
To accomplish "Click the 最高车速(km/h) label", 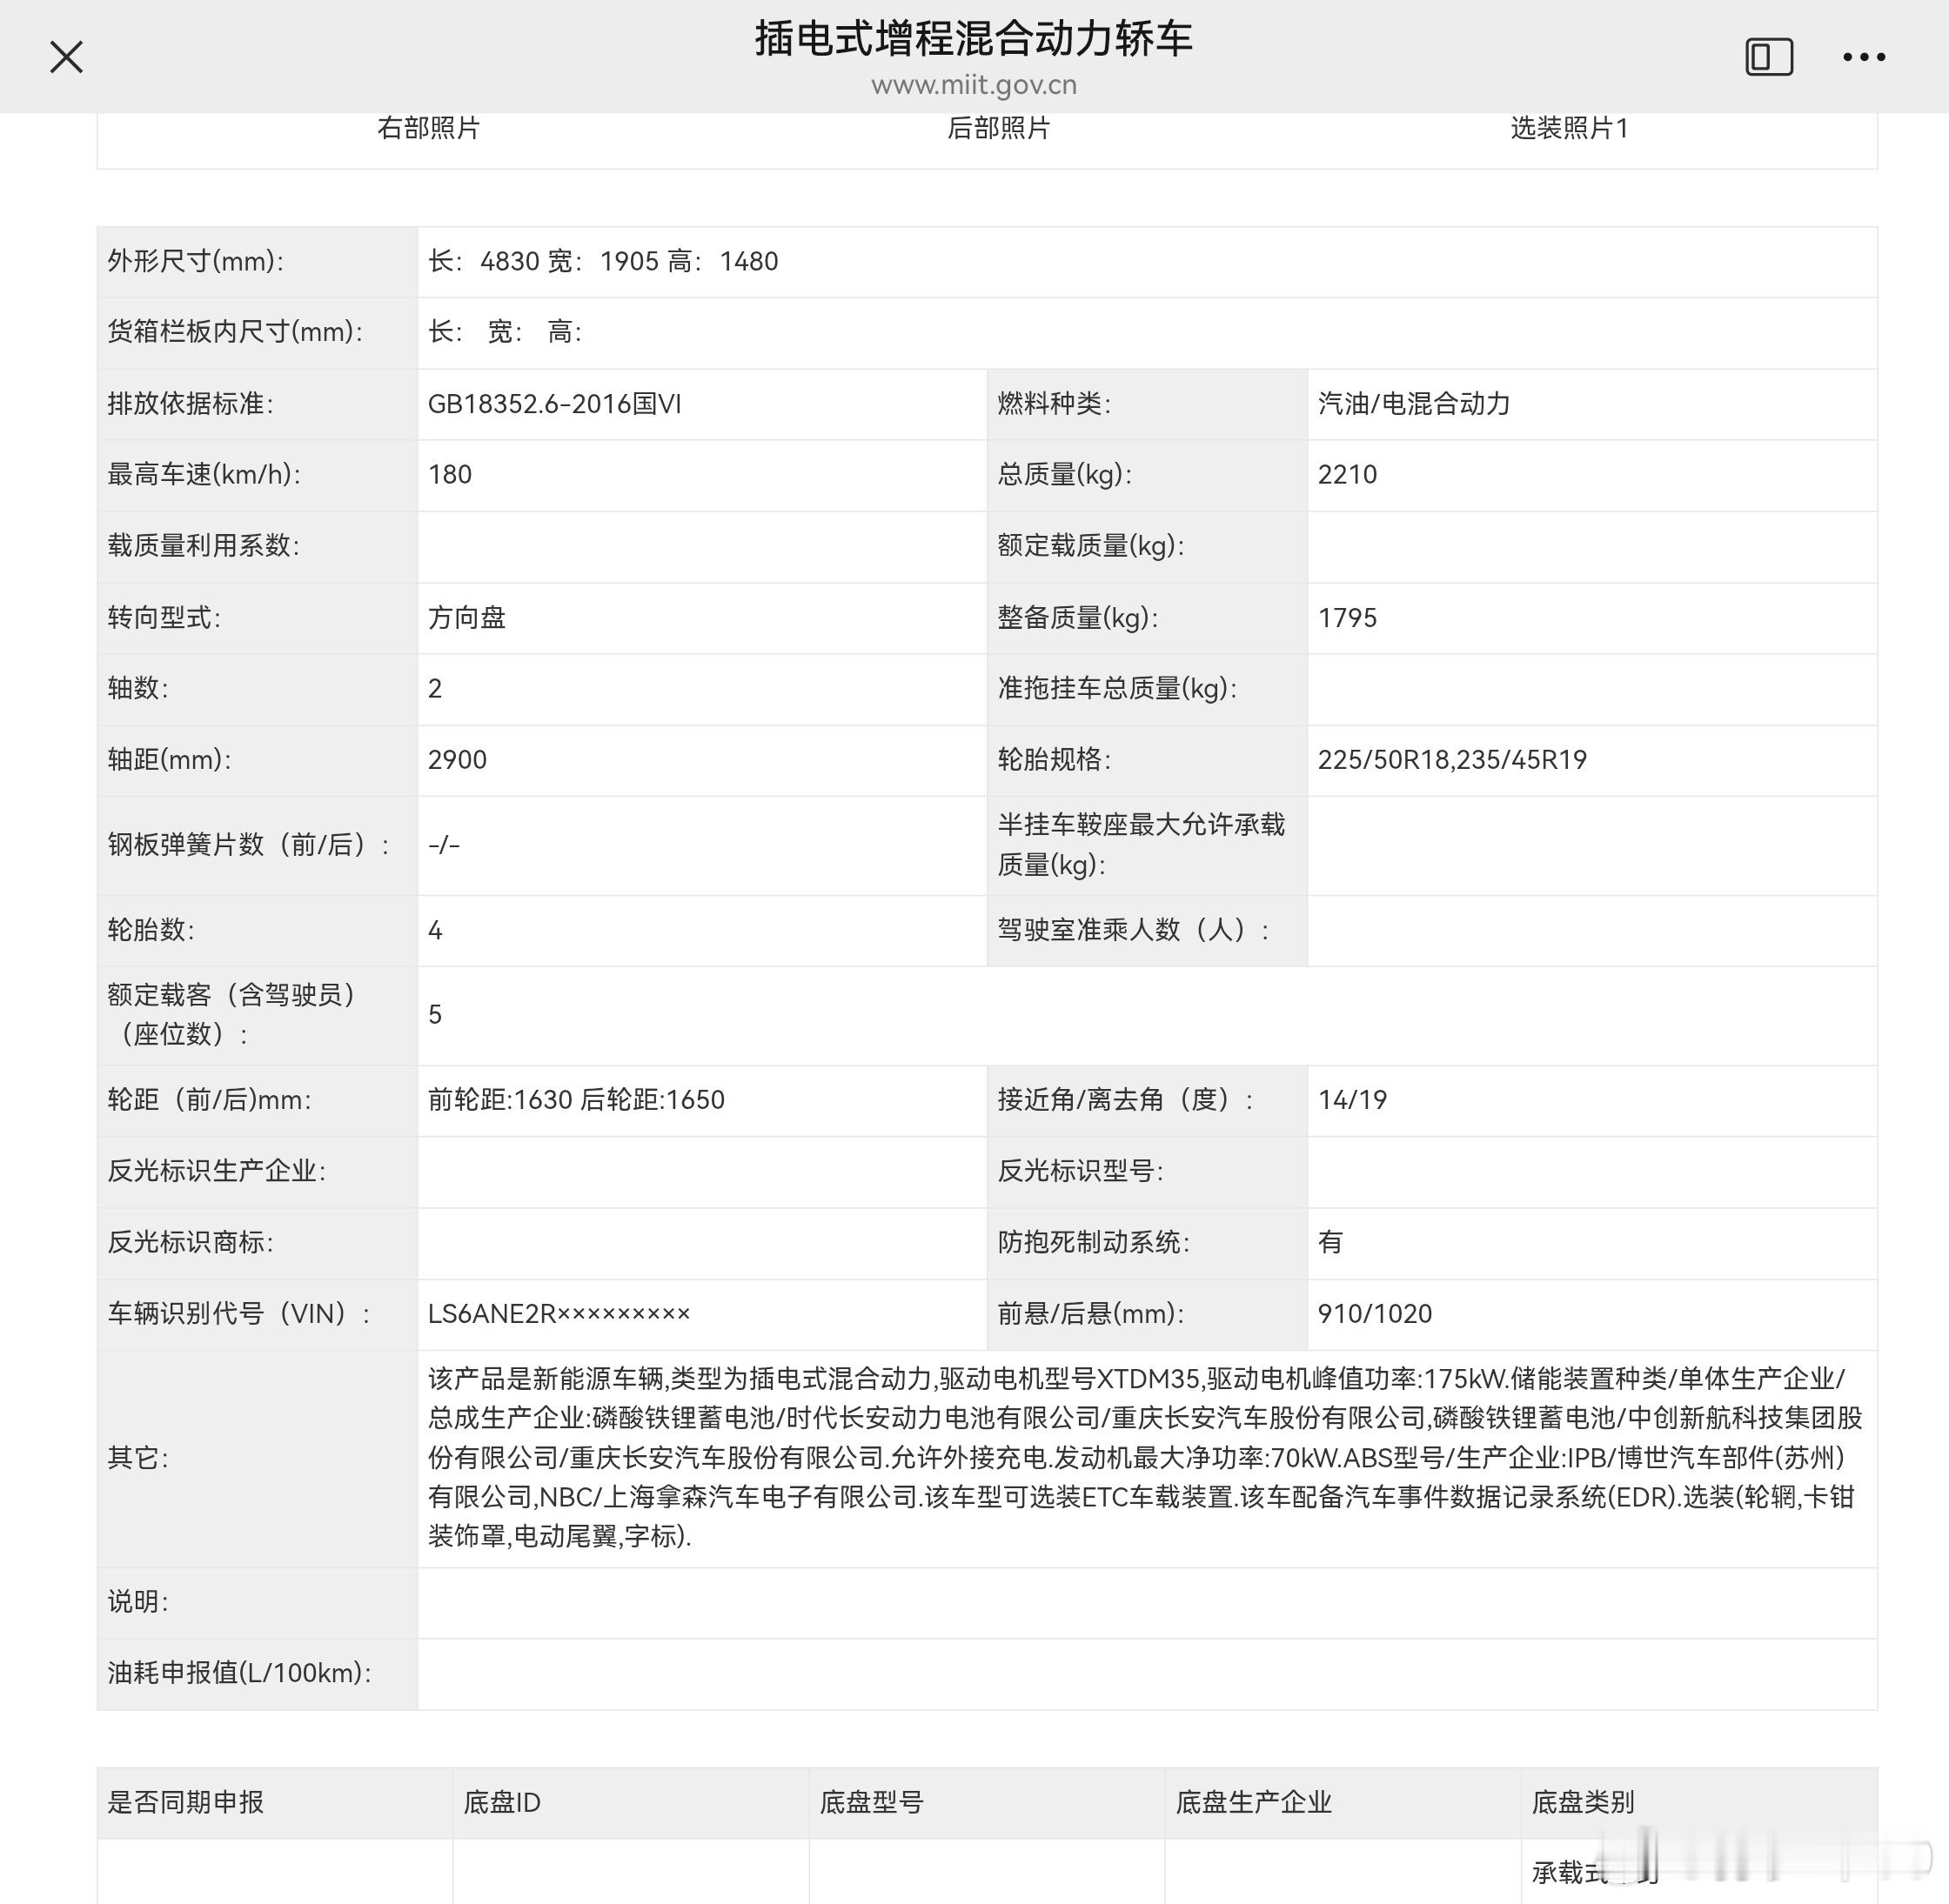I will [203, 475].
